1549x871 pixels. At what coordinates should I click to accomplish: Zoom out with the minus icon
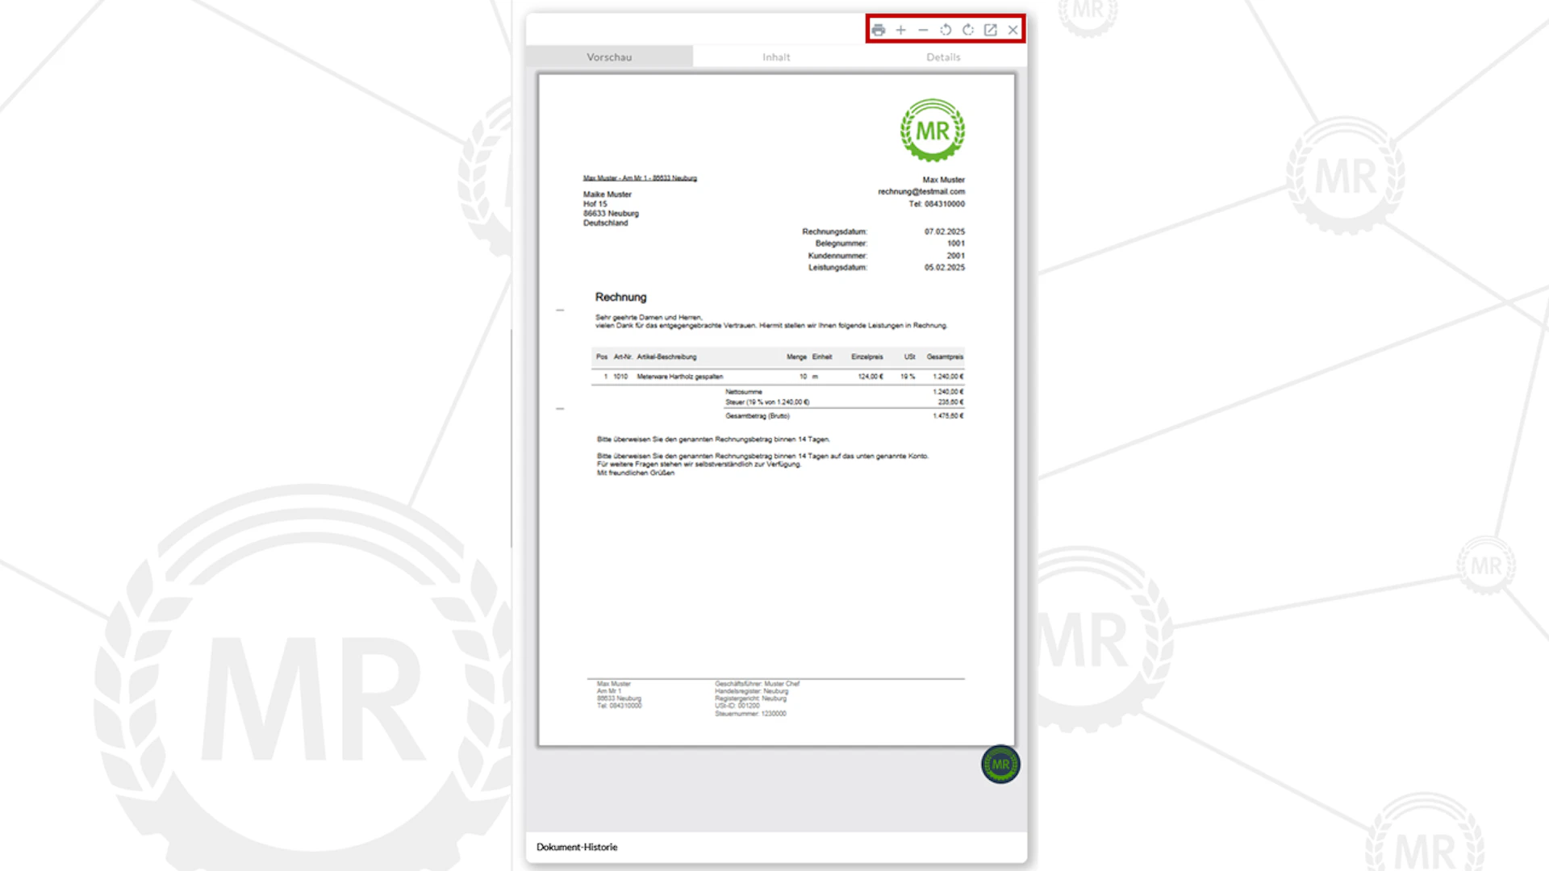click(924, 30)
